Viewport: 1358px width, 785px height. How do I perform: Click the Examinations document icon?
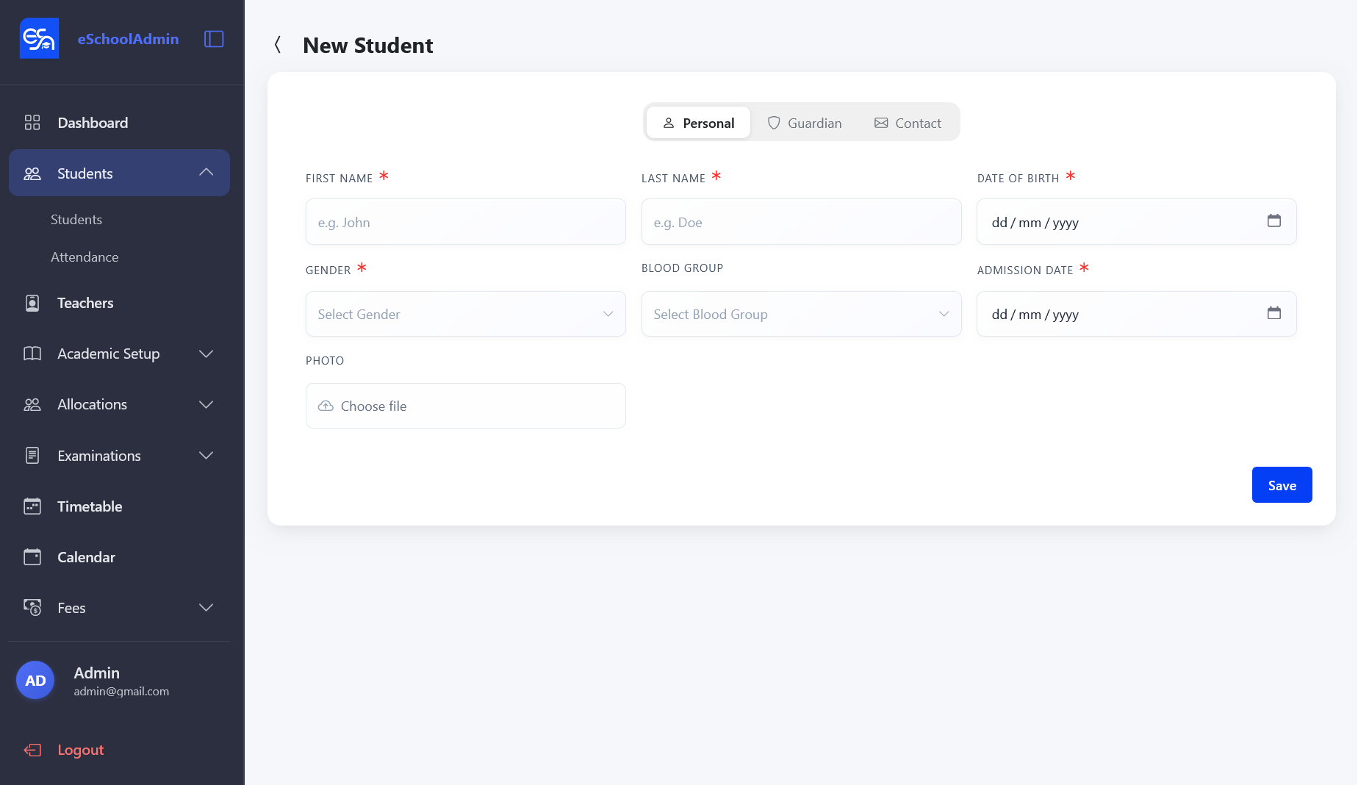(x=32, y=456)
